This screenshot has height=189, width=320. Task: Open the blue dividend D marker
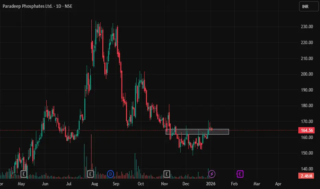[111, 174]
